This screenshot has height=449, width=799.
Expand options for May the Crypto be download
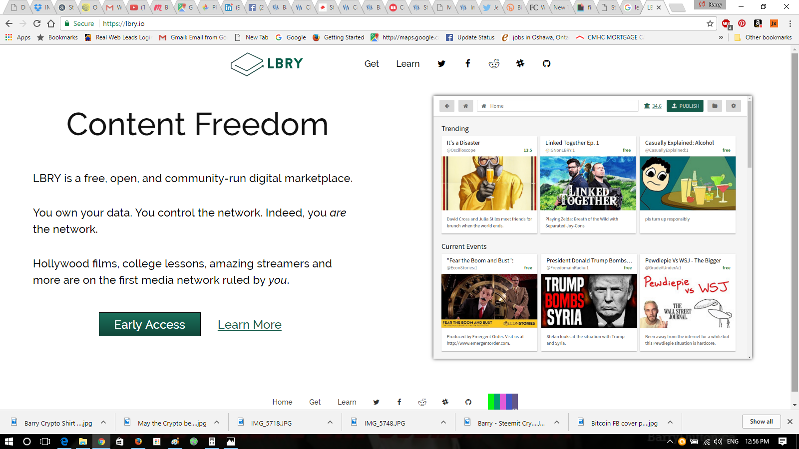(217, 423)
